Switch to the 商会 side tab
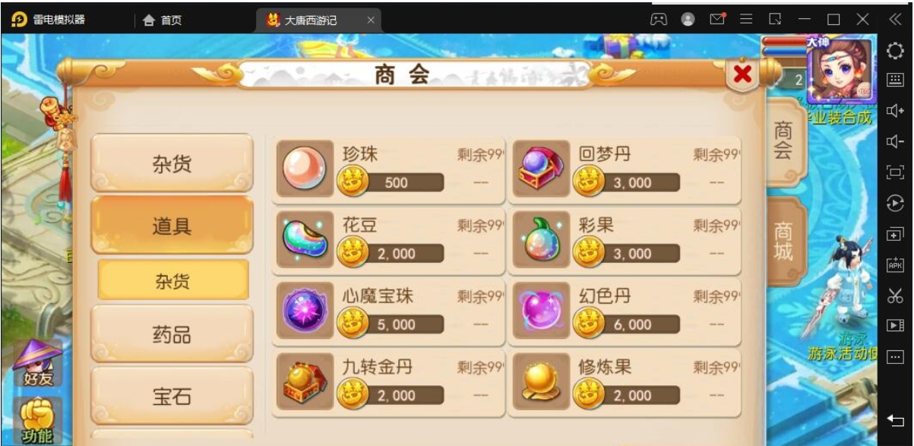The width and height of the screenshot is (914, 446). 783,141
